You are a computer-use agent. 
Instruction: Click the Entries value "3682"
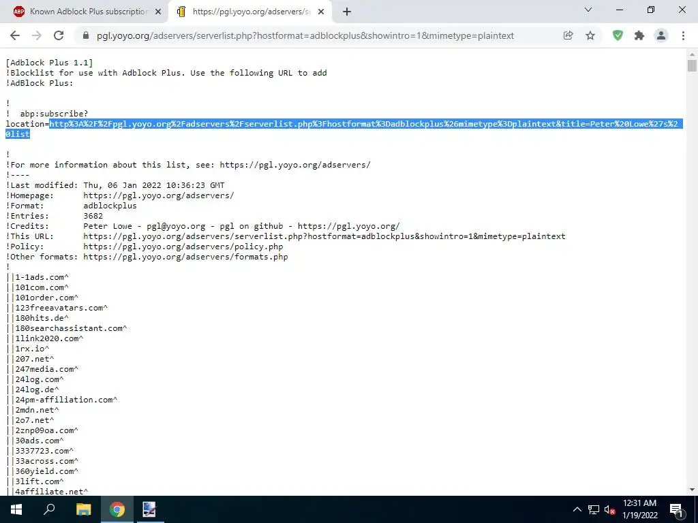click(93, 216)
